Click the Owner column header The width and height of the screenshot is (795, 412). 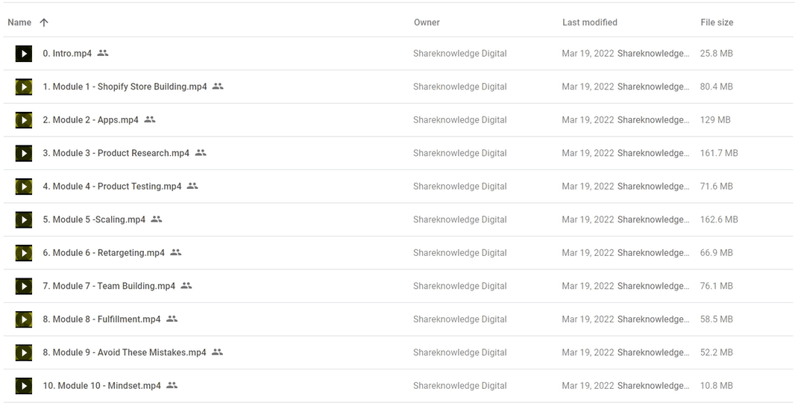tap(427, 22)
